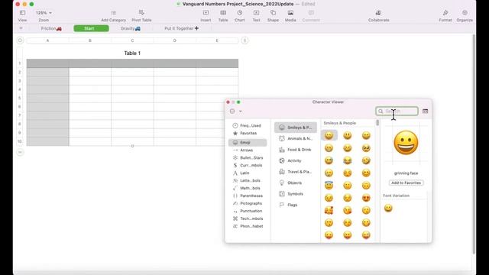Add a new sheet with plus button

(x=21, y=28)
